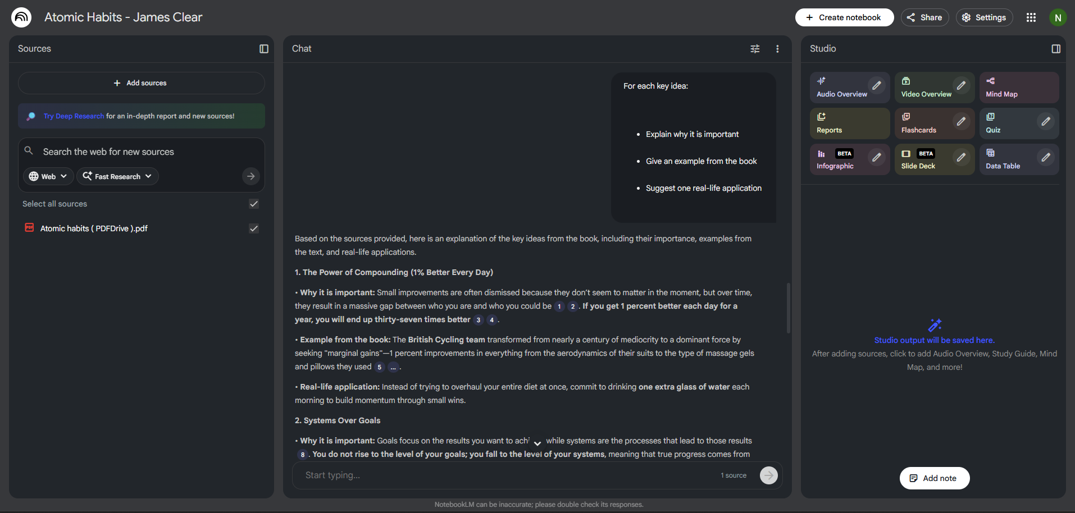
Task: Submit web source search arrow
Action: pos(251,176)
